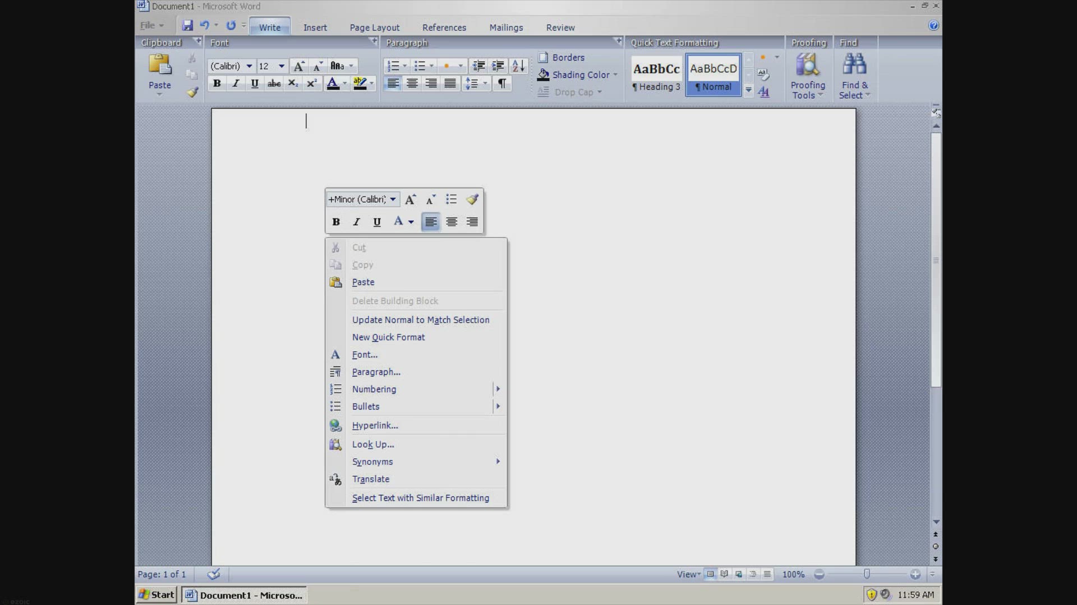Open the File menu dropdown
Screen dimensions: 1077x605
tap(152, 25)
